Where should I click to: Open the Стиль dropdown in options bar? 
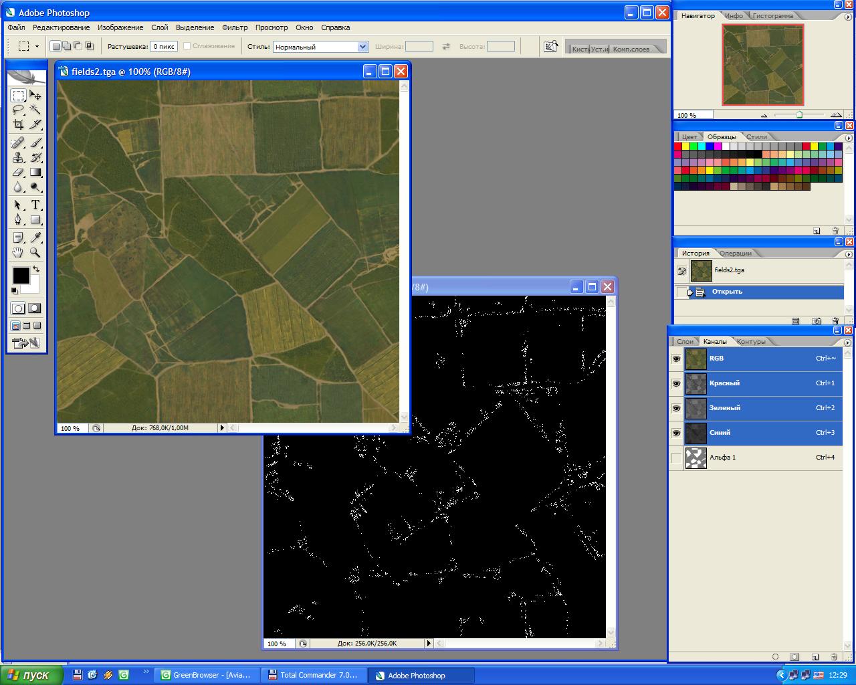pos(362,47)
